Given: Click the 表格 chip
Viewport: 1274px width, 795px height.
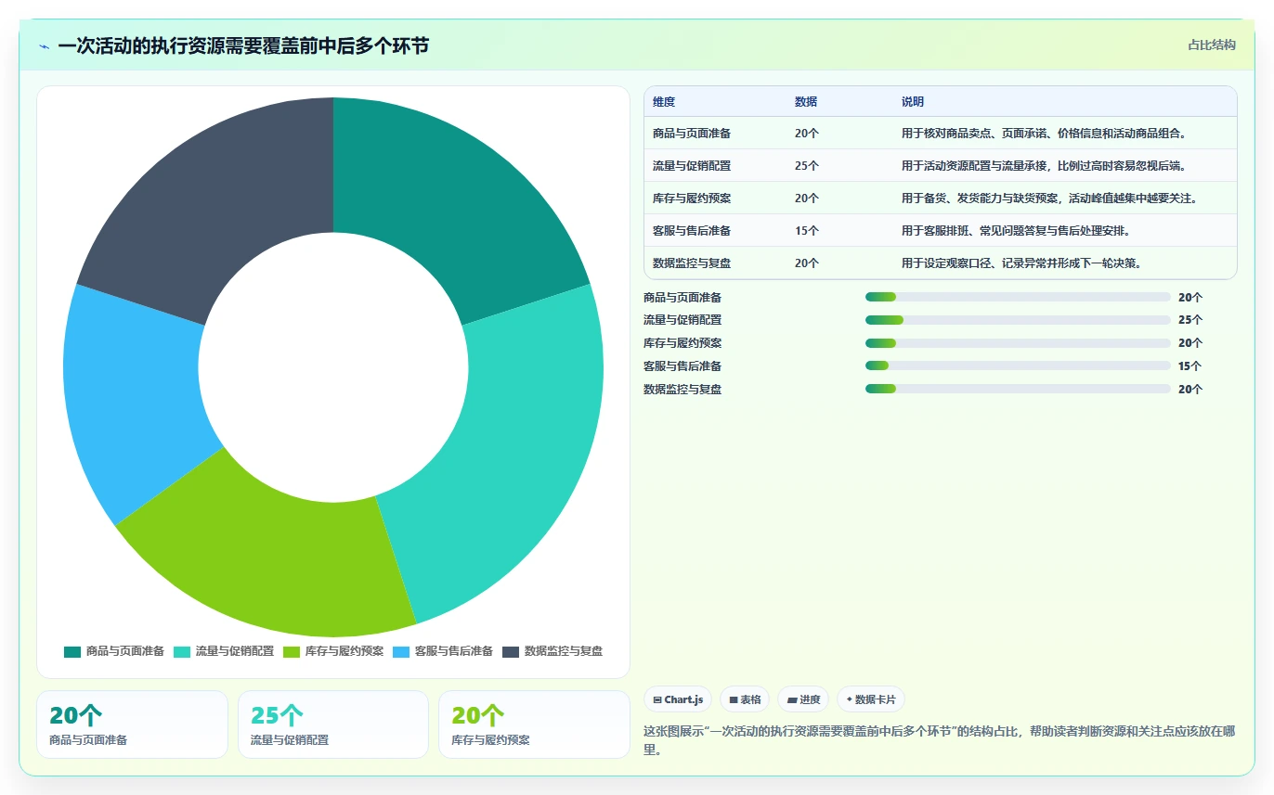Looking at the screenshot, I should point(745,699).
